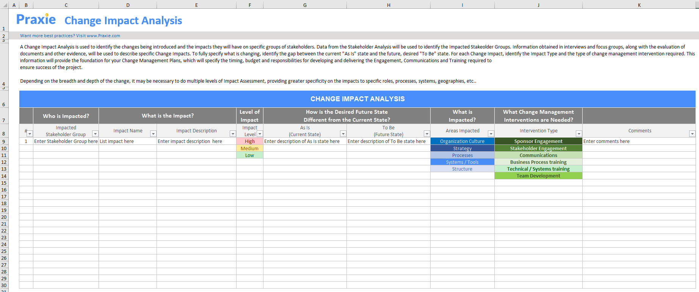Select the Team Development cell
Image resolution: width=699 pixels, height=292 pixels.
[x=538, y=176]
